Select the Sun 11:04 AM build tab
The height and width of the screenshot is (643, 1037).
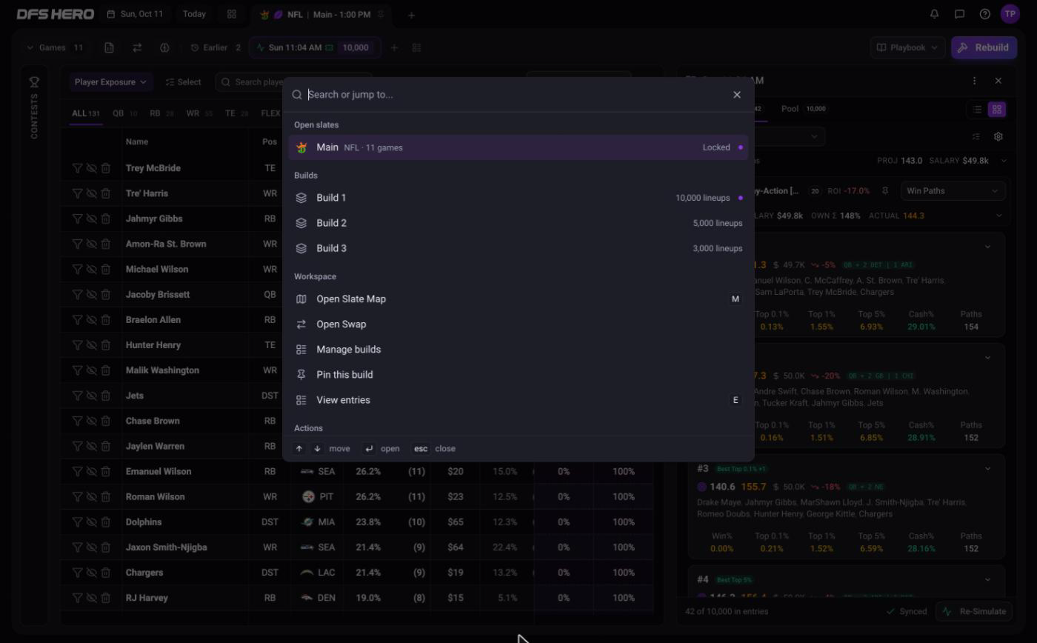click(315, 47)
